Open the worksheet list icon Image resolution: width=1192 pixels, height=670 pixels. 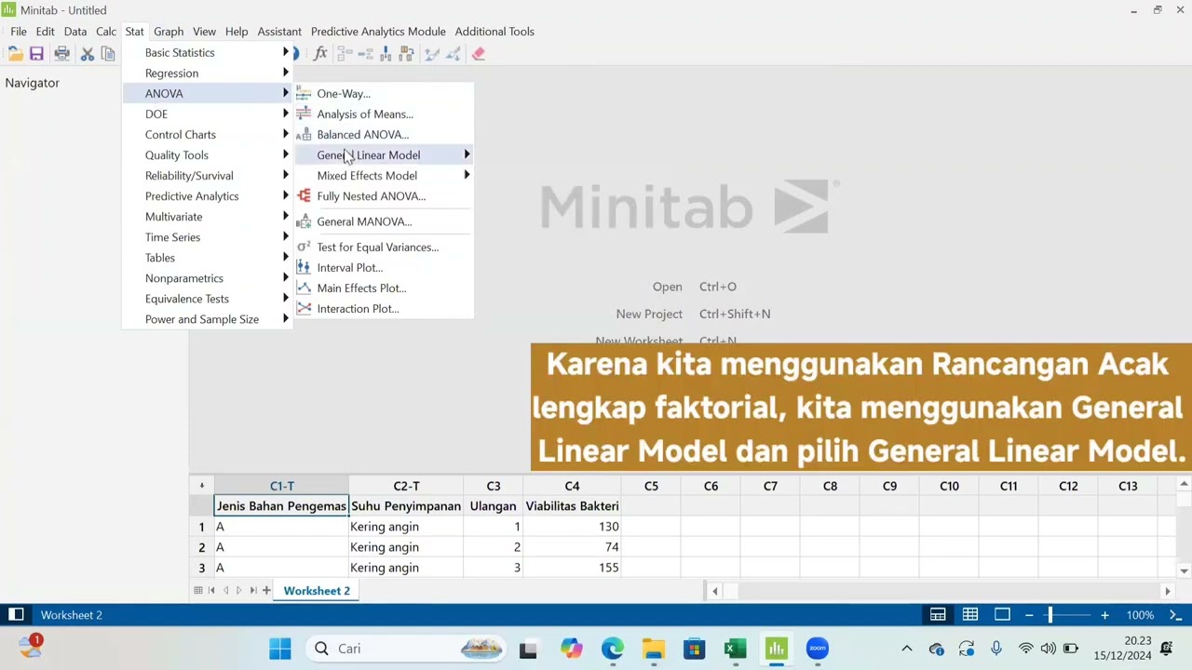point(198,590)
